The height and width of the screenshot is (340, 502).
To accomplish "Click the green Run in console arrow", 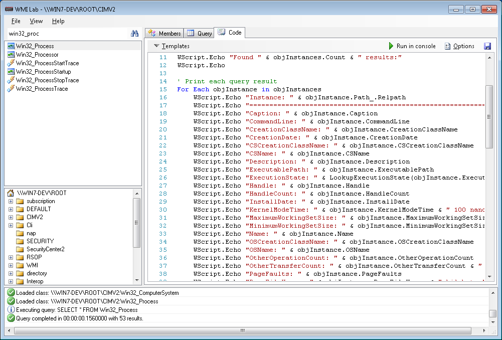I will coord(391,46).
